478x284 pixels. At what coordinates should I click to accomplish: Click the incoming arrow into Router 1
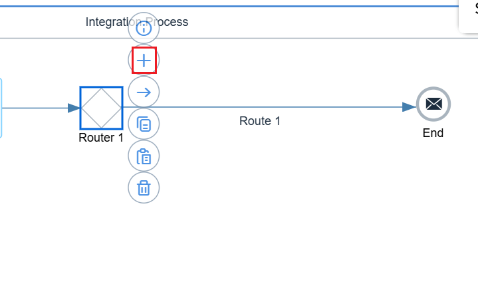point(40,108)
